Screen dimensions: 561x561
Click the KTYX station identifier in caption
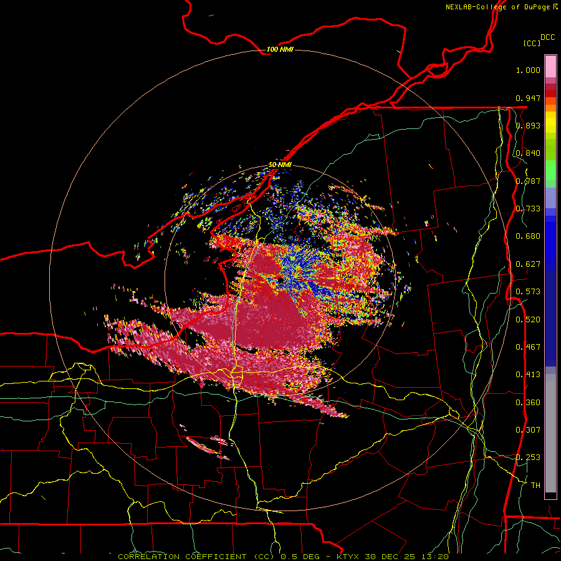click(x=349, y=557)
